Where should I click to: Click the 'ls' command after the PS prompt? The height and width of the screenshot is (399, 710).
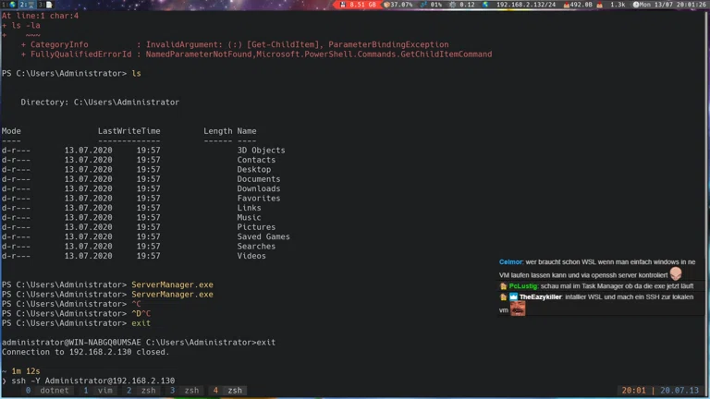[136, 73]
